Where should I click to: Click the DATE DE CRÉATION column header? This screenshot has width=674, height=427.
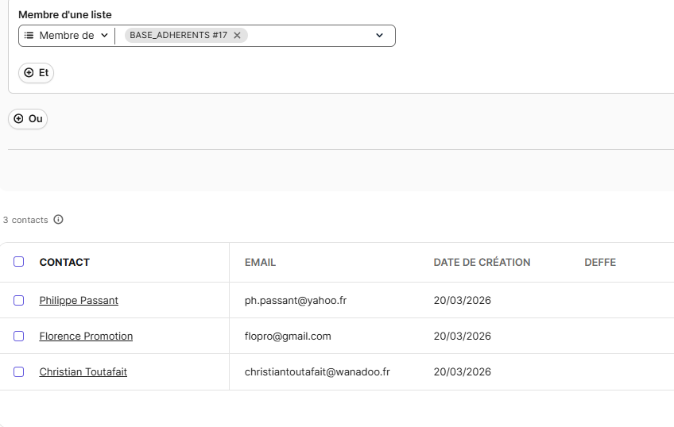482,263
